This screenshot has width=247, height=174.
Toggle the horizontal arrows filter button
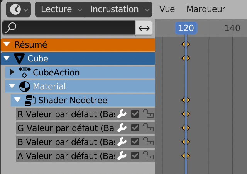pyautogui.click(x=144, y=28)
